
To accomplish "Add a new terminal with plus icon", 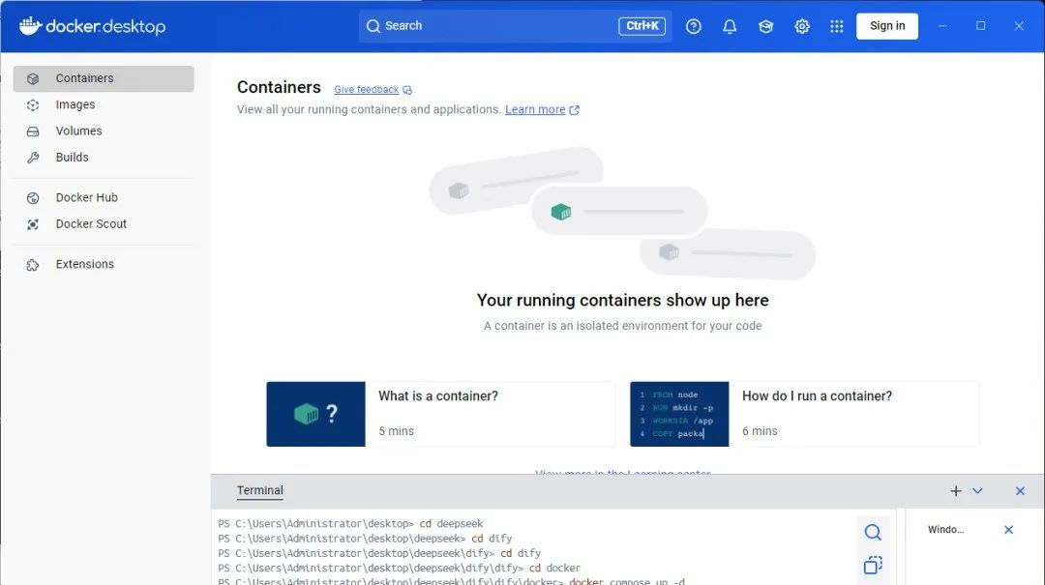I will click(956, 491).
